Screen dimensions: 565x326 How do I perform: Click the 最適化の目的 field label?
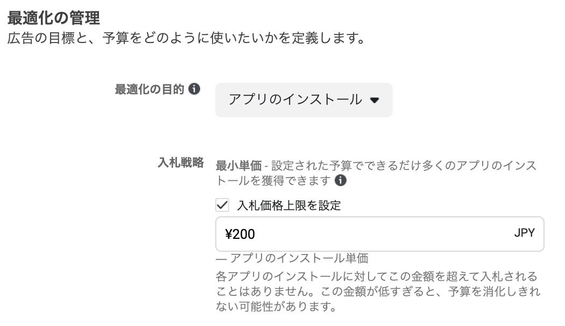click(149, 89)
